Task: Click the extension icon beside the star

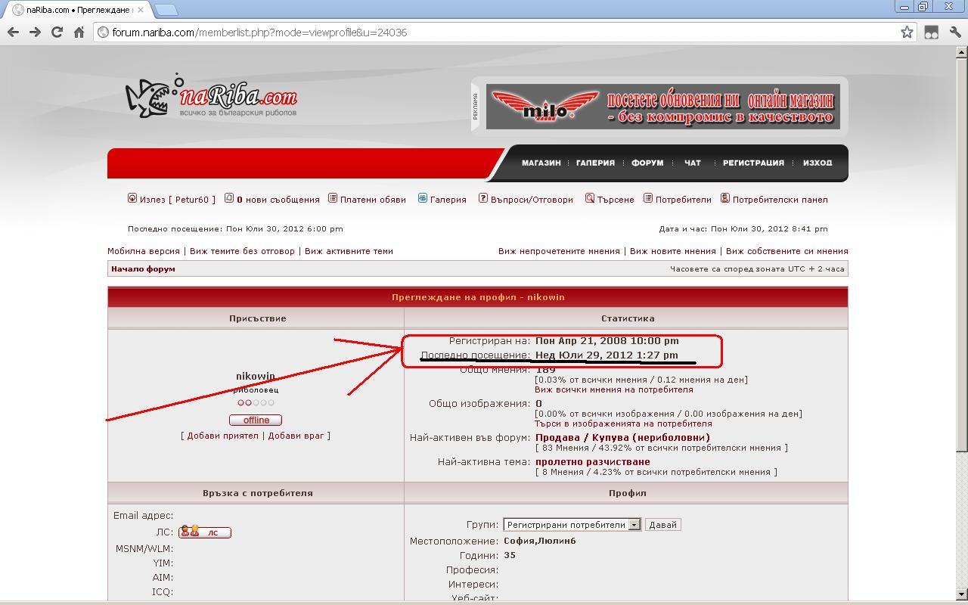Action: click(x=932, y=33)
